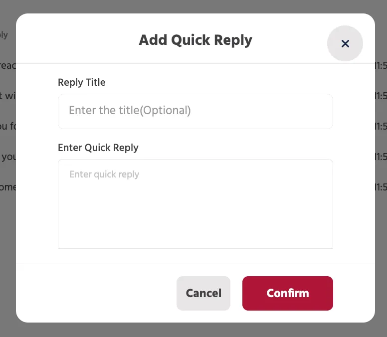Click the 'Enter quick reply' placeholder text

[x=104, y=174]
